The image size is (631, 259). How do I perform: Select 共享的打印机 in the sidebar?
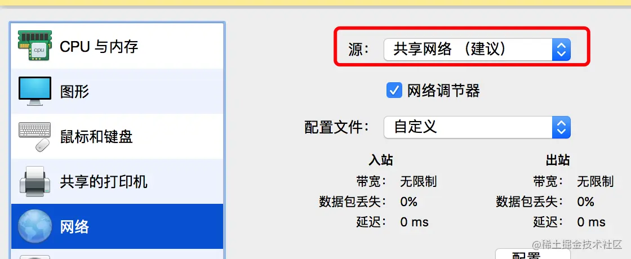click(x=117, y=181)
